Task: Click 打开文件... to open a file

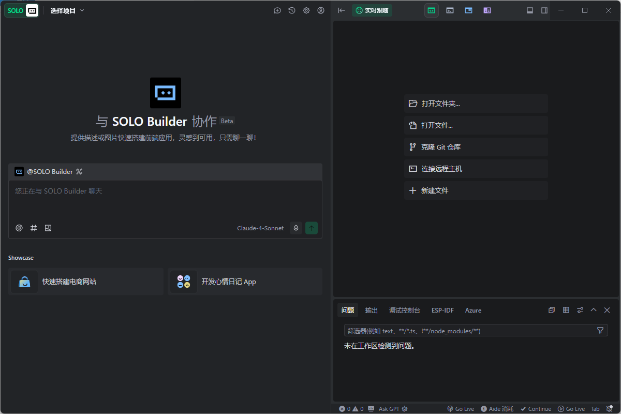Action: point(476,125)
